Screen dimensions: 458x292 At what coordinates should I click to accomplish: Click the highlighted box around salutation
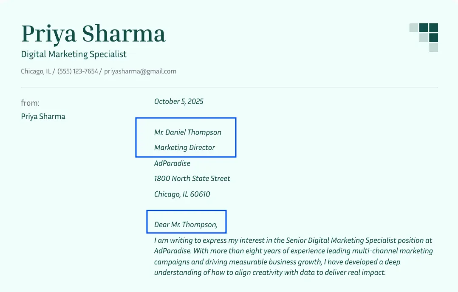click(187, 222)
